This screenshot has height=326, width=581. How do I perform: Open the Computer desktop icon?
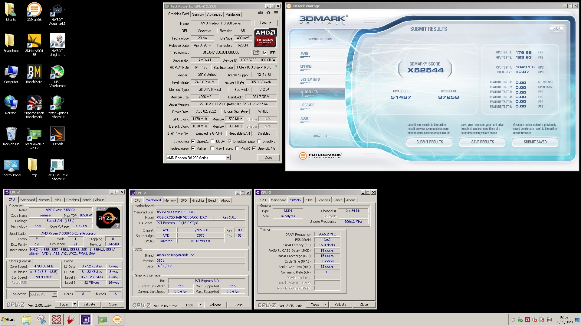11,74
